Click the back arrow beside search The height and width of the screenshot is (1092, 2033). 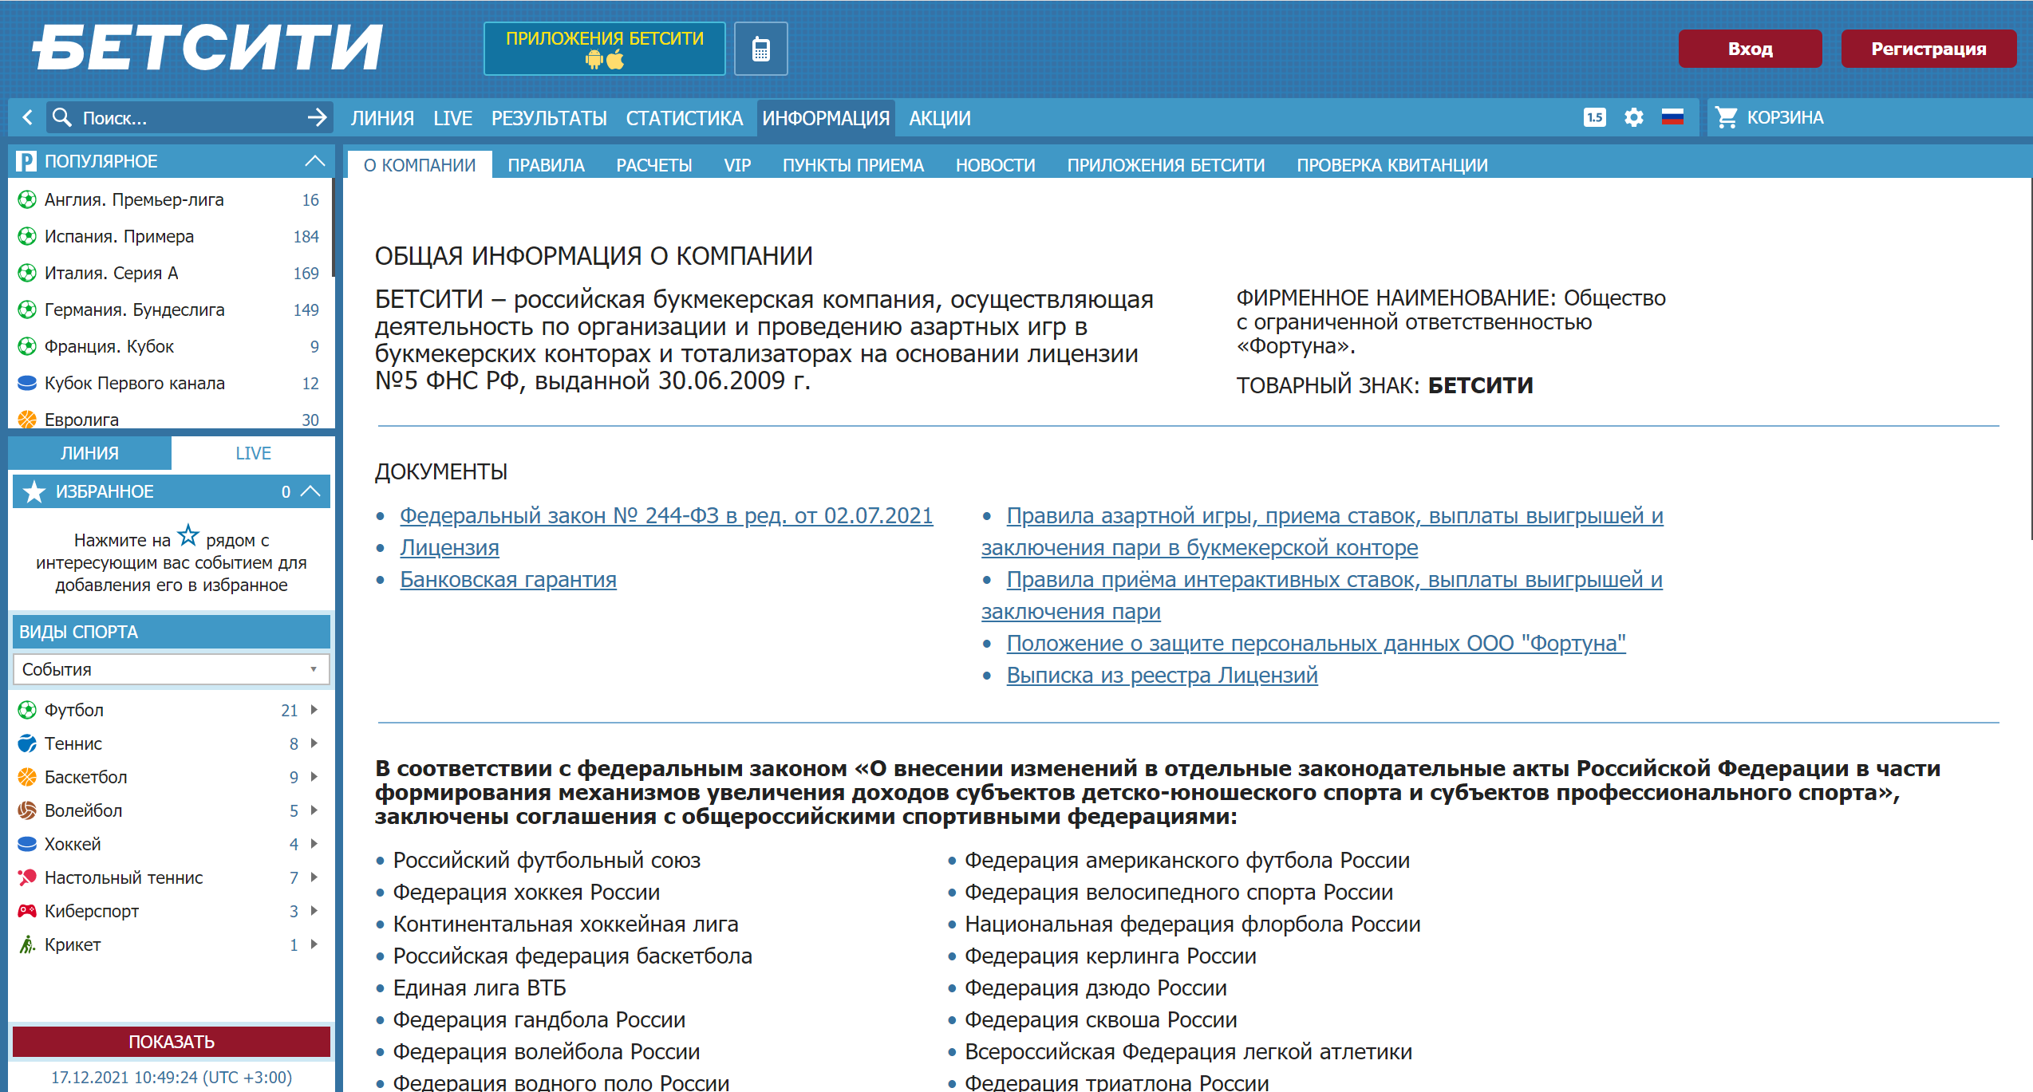(28, 118)
